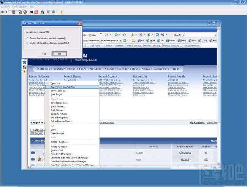Click the black console icon in main toolbar
Image resolution: width=247 pixels, height=187 pixels.
click(x=31, y=12)
